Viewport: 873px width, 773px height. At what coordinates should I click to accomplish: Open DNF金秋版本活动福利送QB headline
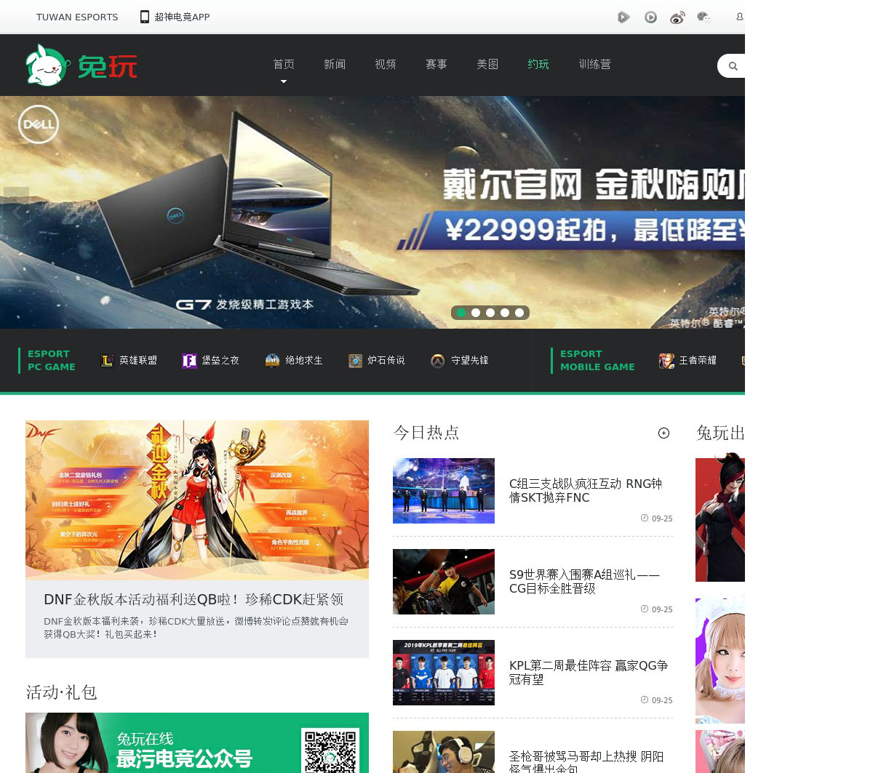coord(194,600)
